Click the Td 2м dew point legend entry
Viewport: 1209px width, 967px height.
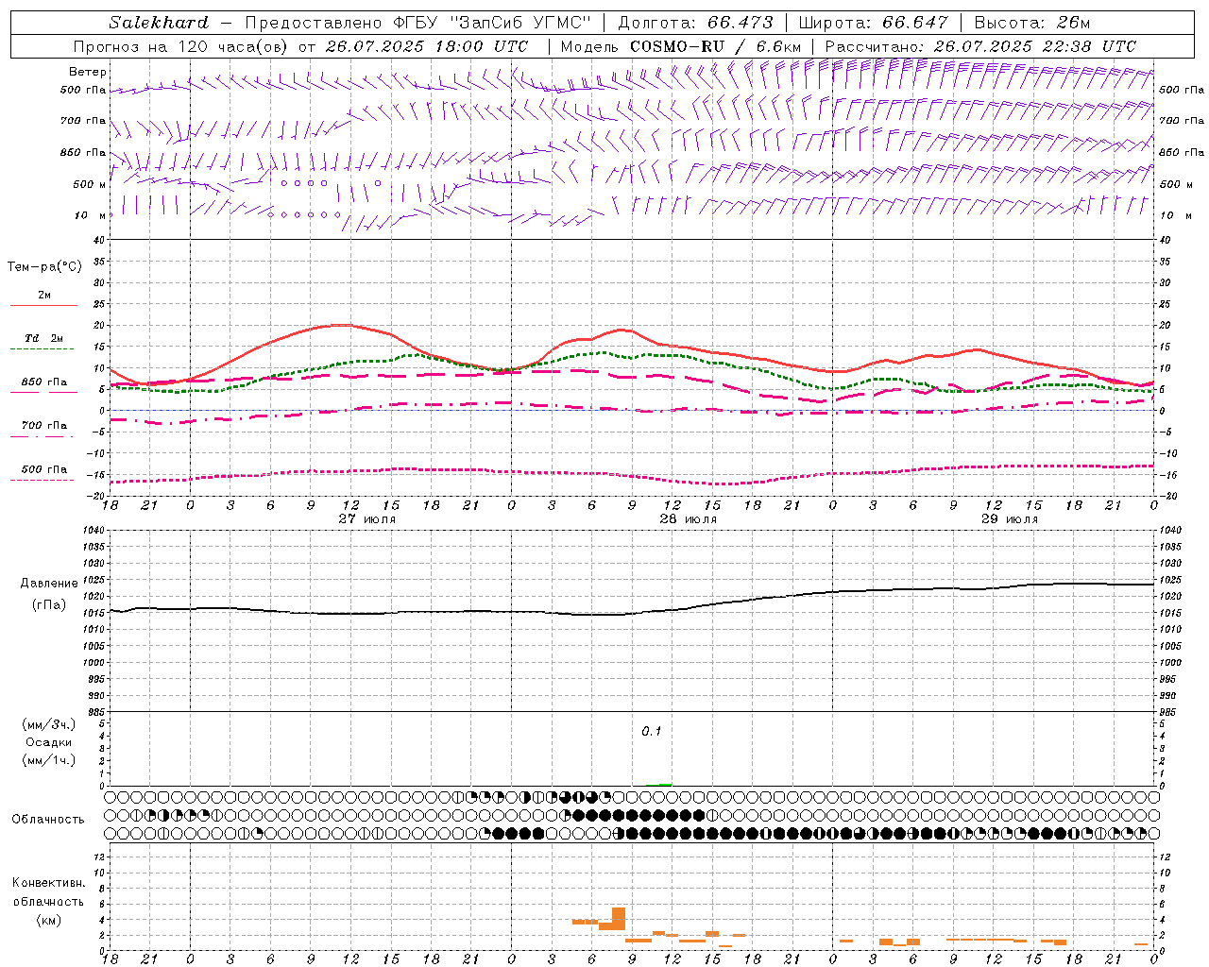(x=44, y=338)
